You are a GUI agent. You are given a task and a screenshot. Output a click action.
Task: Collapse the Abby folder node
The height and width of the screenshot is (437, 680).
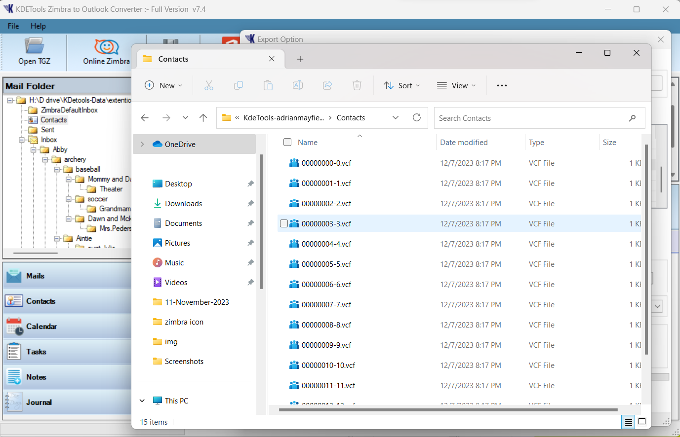[34, 149]
